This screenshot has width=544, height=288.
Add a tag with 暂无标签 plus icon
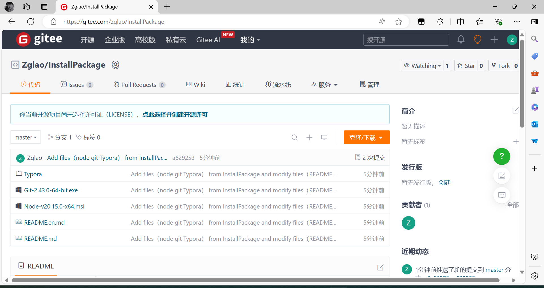pyautogui.click(x=516, y=141)
